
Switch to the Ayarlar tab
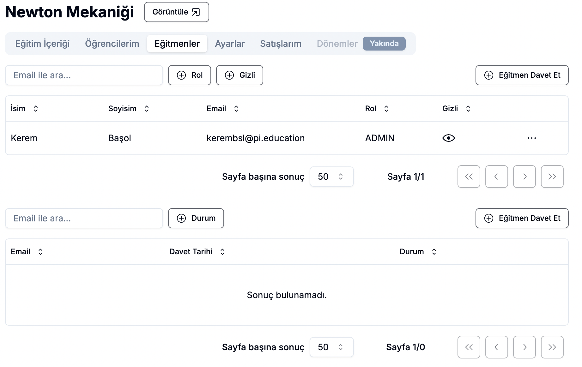pyautogui.click(x=230, y=44)
